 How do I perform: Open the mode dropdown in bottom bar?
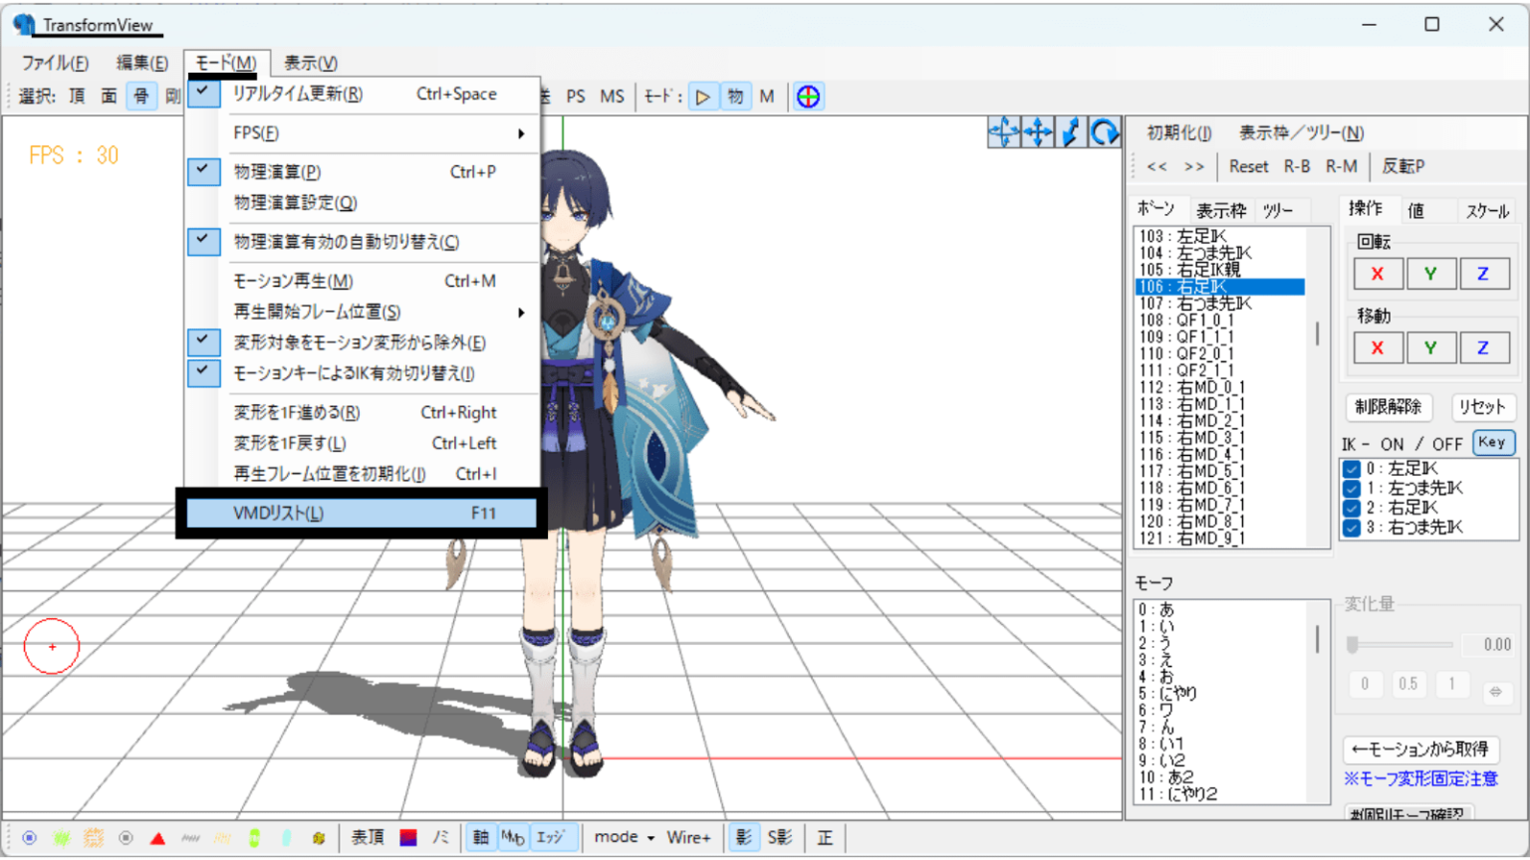[x=622, y=837]
